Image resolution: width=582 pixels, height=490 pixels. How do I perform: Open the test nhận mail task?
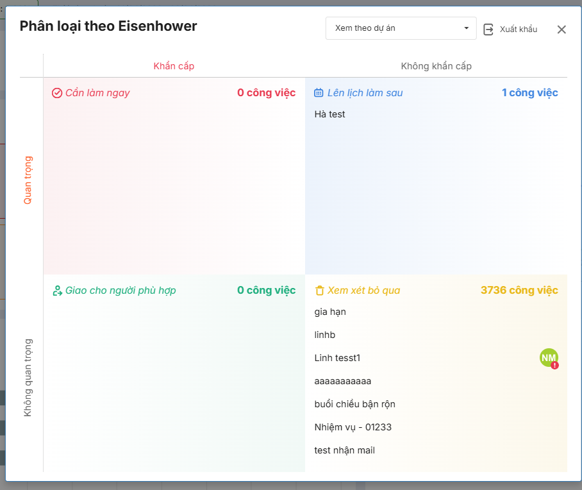344,450
